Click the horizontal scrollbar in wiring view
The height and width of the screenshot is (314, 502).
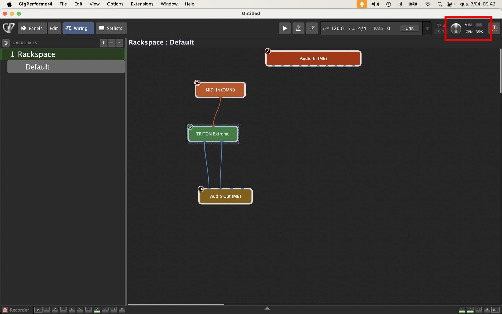176,304
